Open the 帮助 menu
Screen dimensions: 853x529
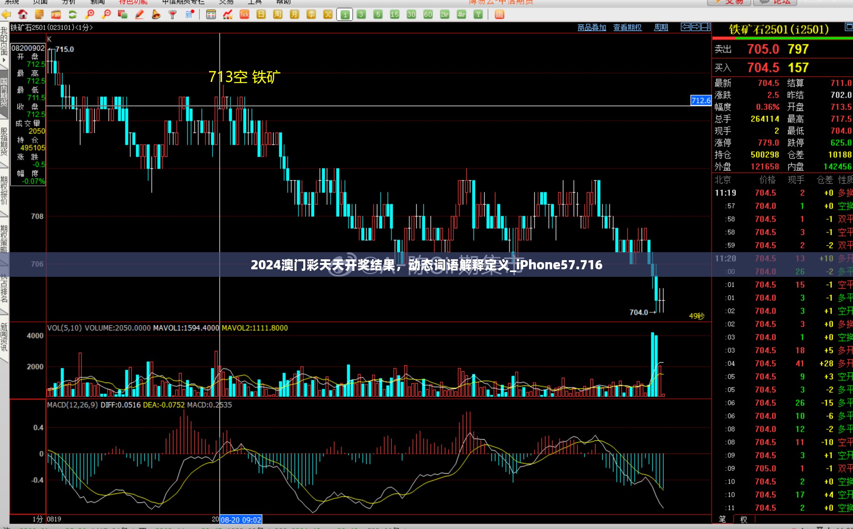coord(283,2)
